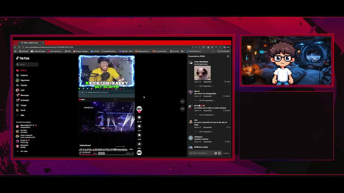This screenshot has height=193, width=344.
Task: Like Cesar Almendarez's comment
Action: point(225,82)
